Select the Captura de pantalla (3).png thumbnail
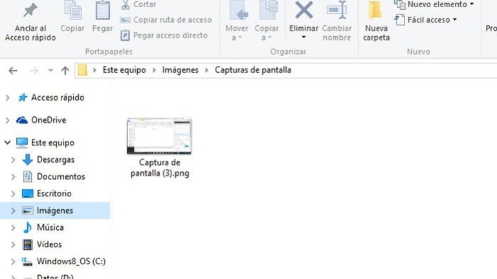This screenshot has width=497, height=279. [x=159, y=136]
